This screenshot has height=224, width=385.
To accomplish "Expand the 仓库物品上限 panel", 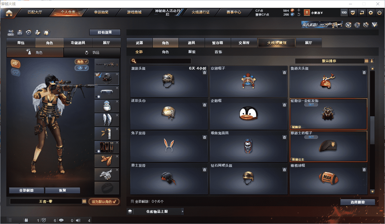I will click(155, 211).
